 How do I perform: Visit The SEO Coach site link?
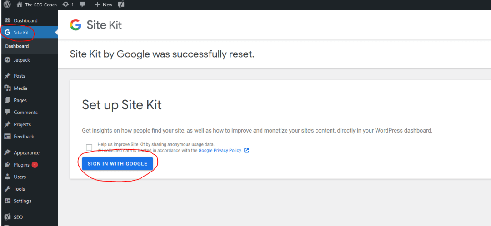click(x=41, y=5)
